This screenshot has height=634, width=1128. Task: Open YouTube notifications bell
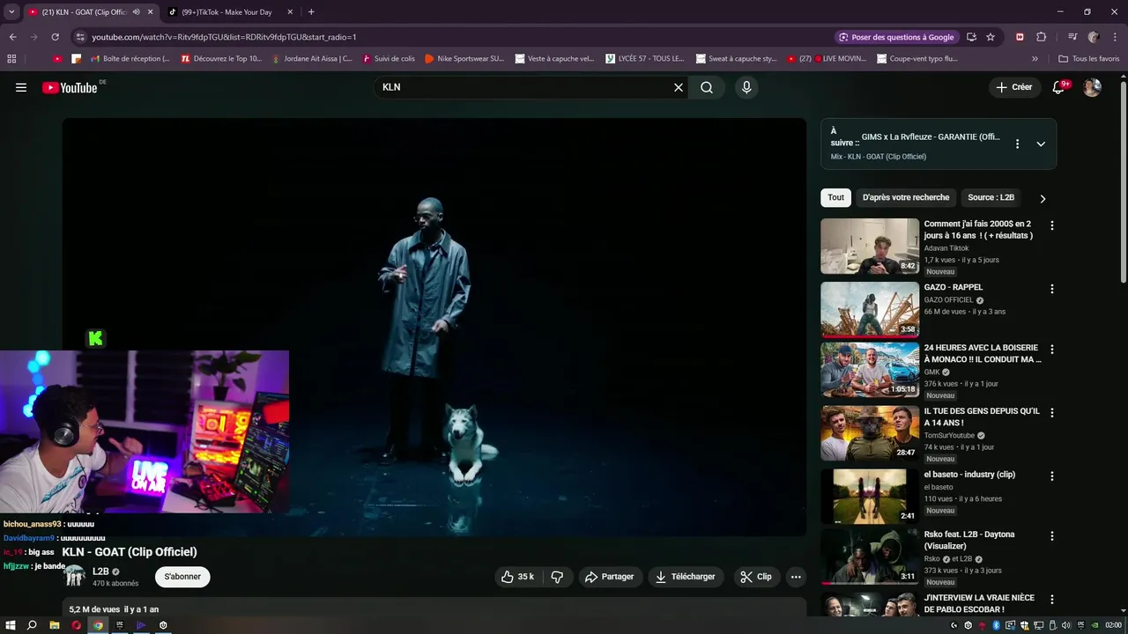(x=1059, y=87)
